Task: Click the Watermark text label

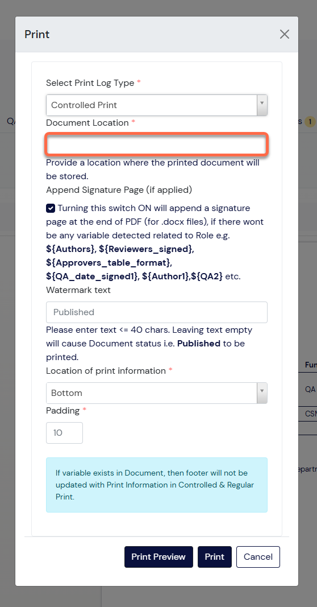Action: pos(78,290)
